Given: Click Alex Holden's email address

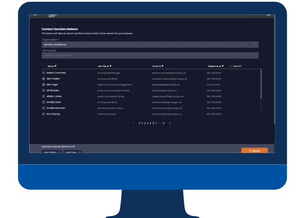Looking at the screenshot, I should click(169, 79).
